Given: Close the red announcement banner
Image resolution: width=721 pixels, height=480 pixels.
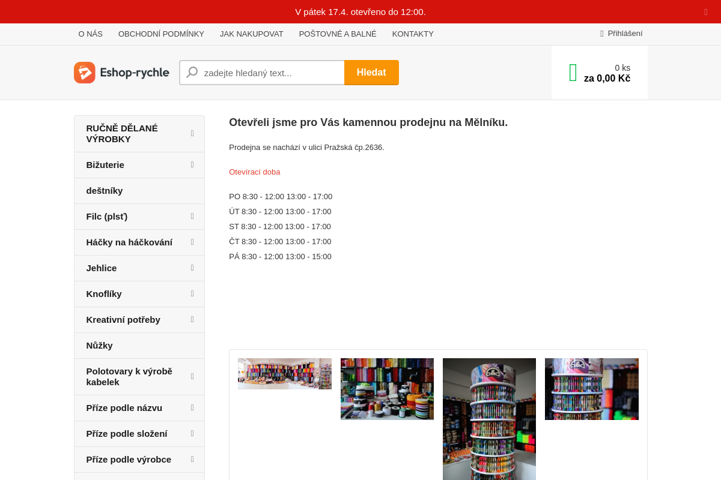Looking at the screenshot, I should (705, 12).
